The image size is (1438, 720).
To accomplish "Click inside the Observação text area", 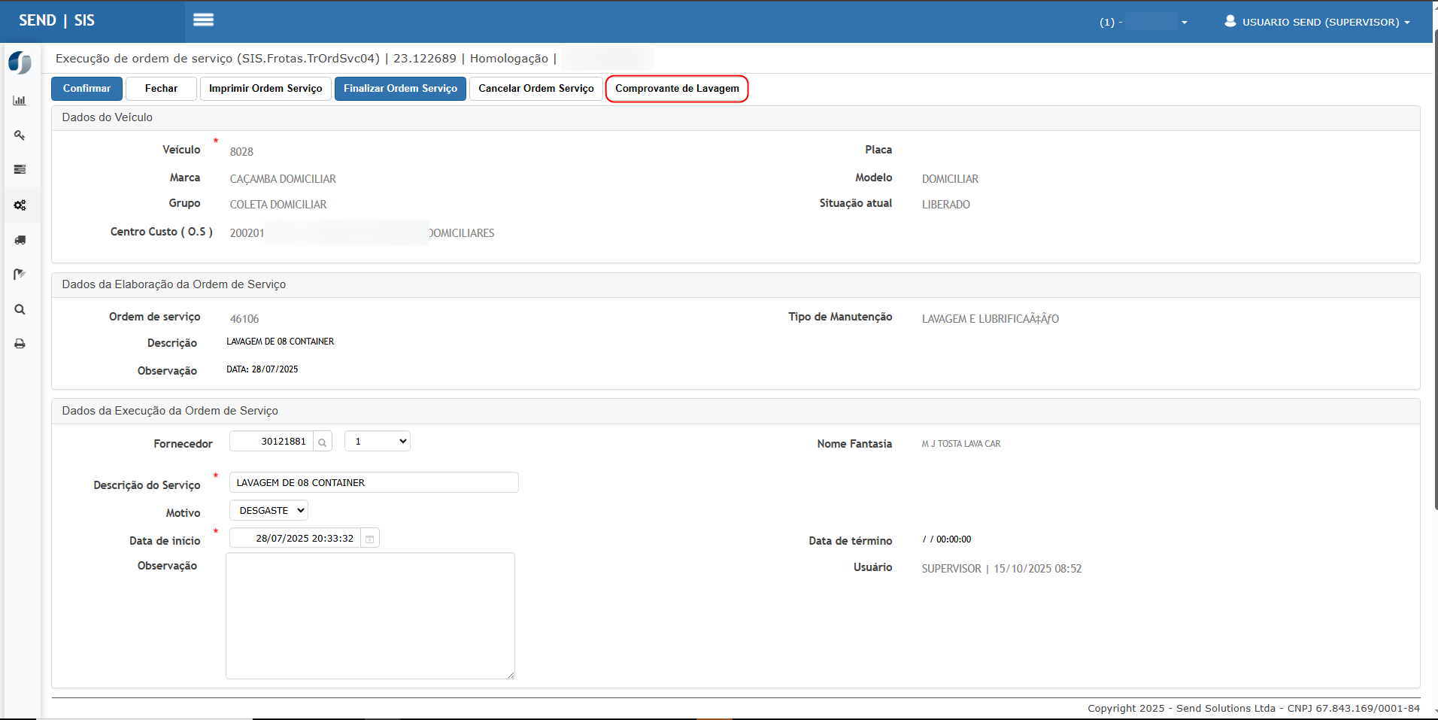I will pos(370,616).
